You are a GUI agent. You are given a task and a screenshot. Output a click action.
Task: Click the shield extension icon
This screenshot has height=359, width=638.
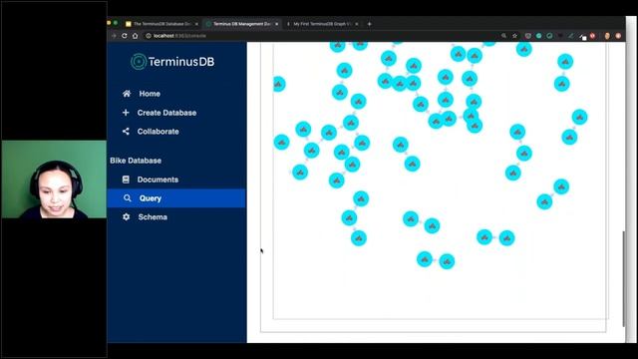[x=527, y=36]
